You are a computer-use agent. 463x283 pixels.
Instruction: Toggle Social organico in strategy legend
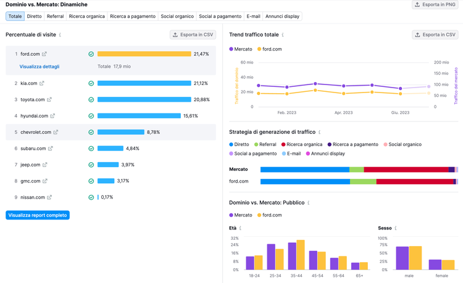pyautogui.click(x=403, y=144)
